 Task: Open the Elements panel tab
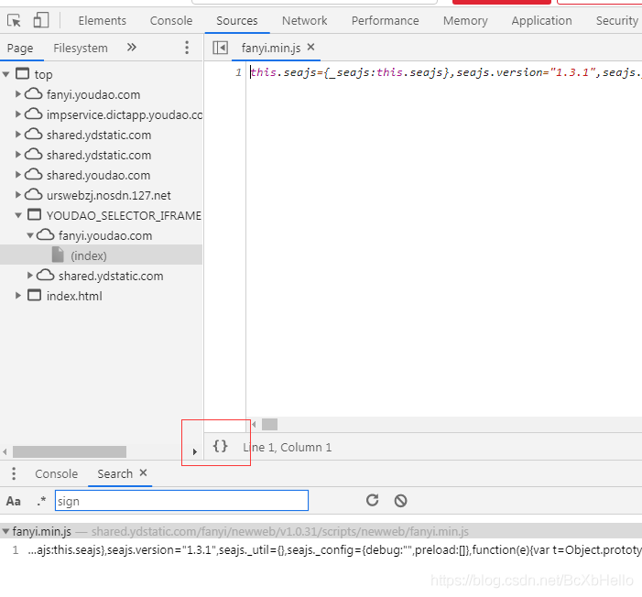coord(102,20)
